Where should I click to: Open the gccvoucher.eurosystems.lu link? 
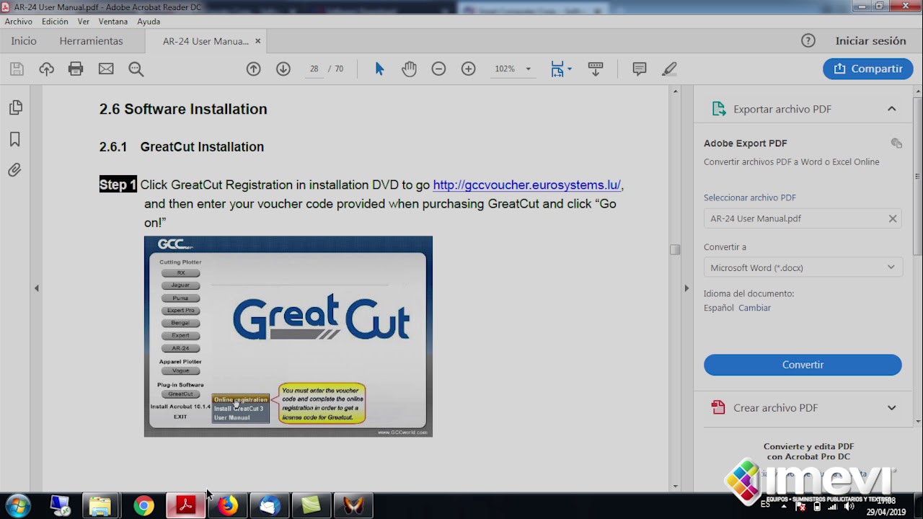pyautogui.click(x=526, y=185)
